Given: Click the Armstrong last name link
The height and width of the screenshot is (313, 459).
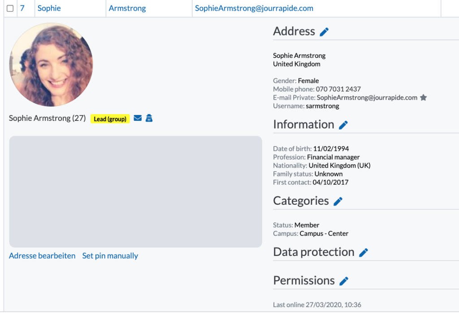Looking at the screenshot, I should click(x=127, y=8).
